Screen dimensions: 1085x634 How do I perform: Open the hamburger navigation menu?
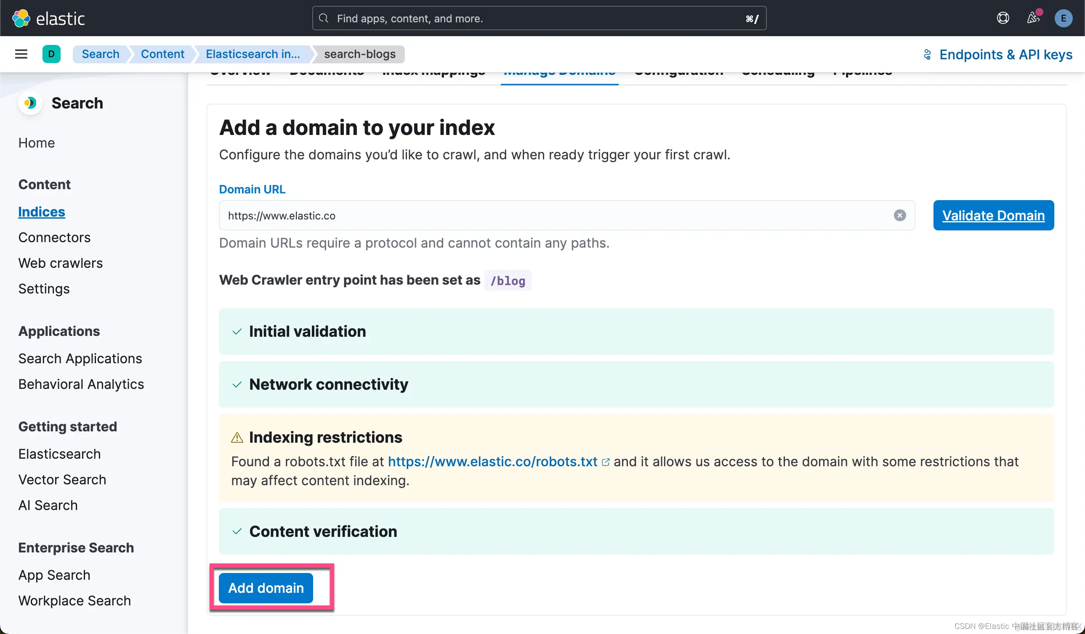point(21,54)
